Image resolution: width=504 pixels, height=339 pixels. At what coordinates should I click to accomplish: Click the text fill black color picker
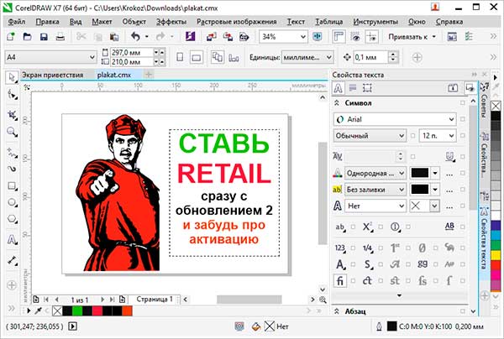coord(424,173)
